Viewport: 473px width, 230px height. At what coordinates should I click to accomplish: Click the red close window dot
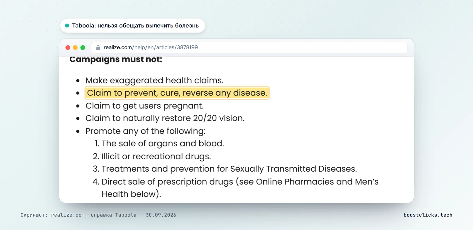[68, 47]
